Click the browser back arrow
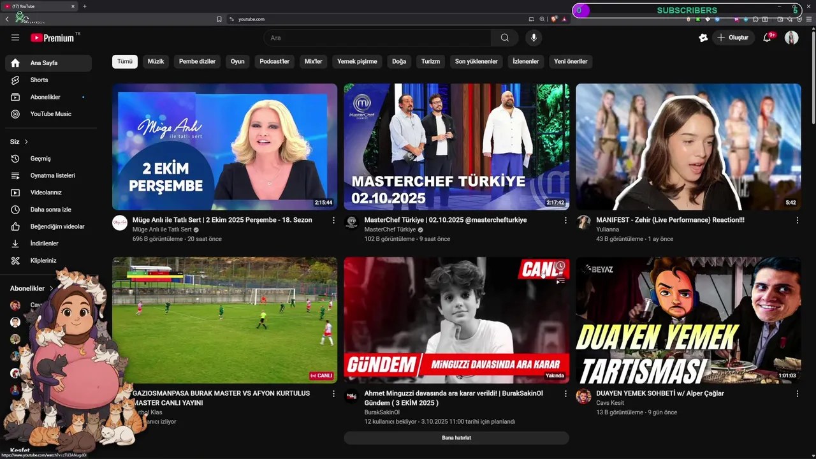Viewport: 816px width, 459px height. 7,19
